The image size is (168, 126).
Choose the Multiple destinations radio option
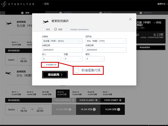[68, 29]
